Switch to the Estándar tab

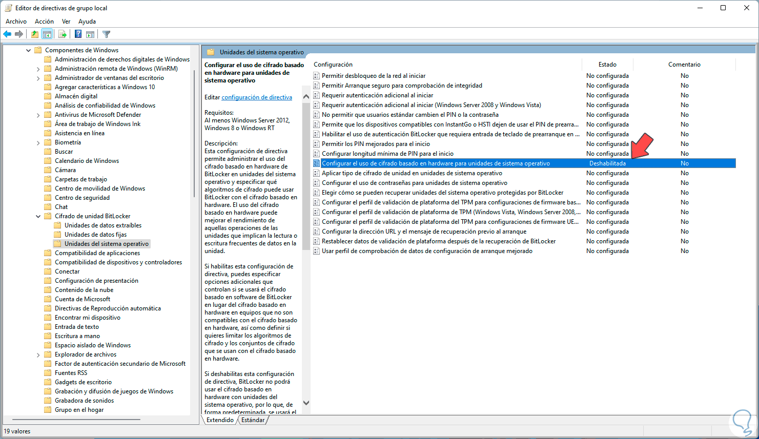[x=253, y=420]
